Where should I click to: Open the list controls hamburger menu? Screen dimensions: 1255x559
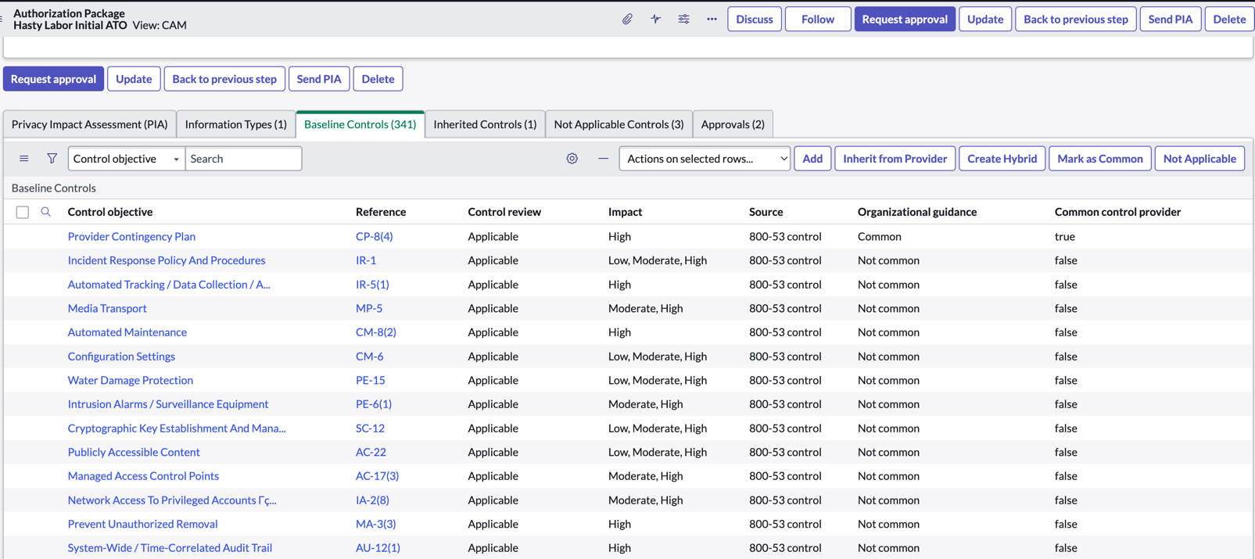point(24,159)
